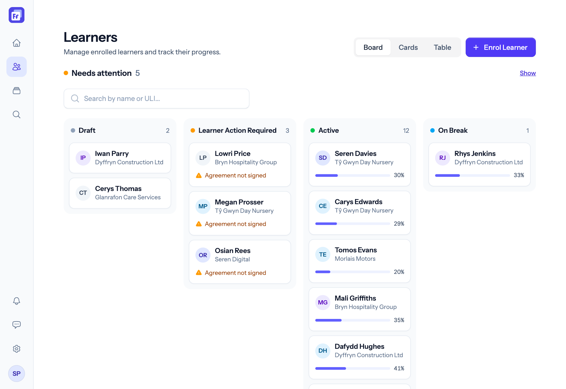Click the Show link for needs attention
Image resolution: width=566 pixels, height=389 pixels.
click(528, 73)
